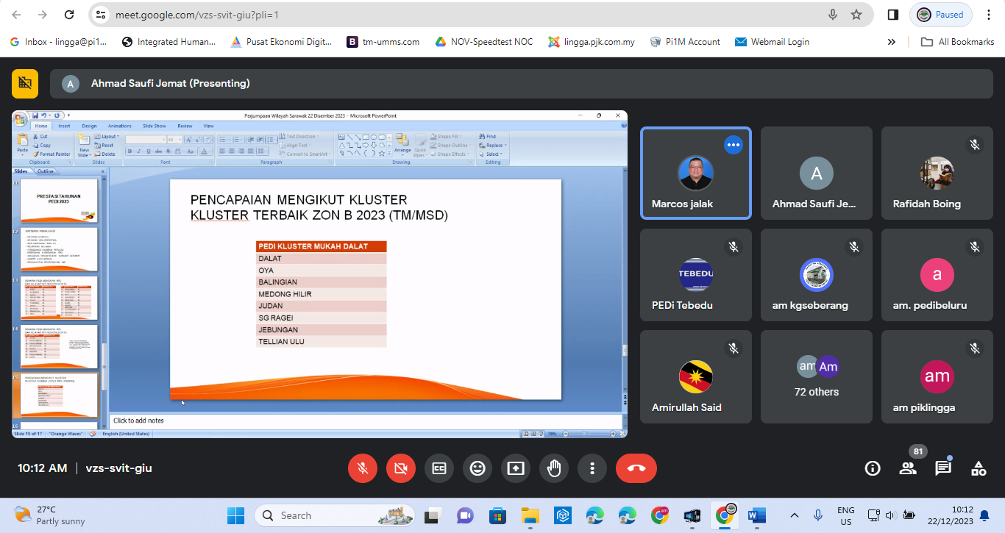Screen dimensions: 1005x533
Task: Show the participants people icon
Action: 908,468
